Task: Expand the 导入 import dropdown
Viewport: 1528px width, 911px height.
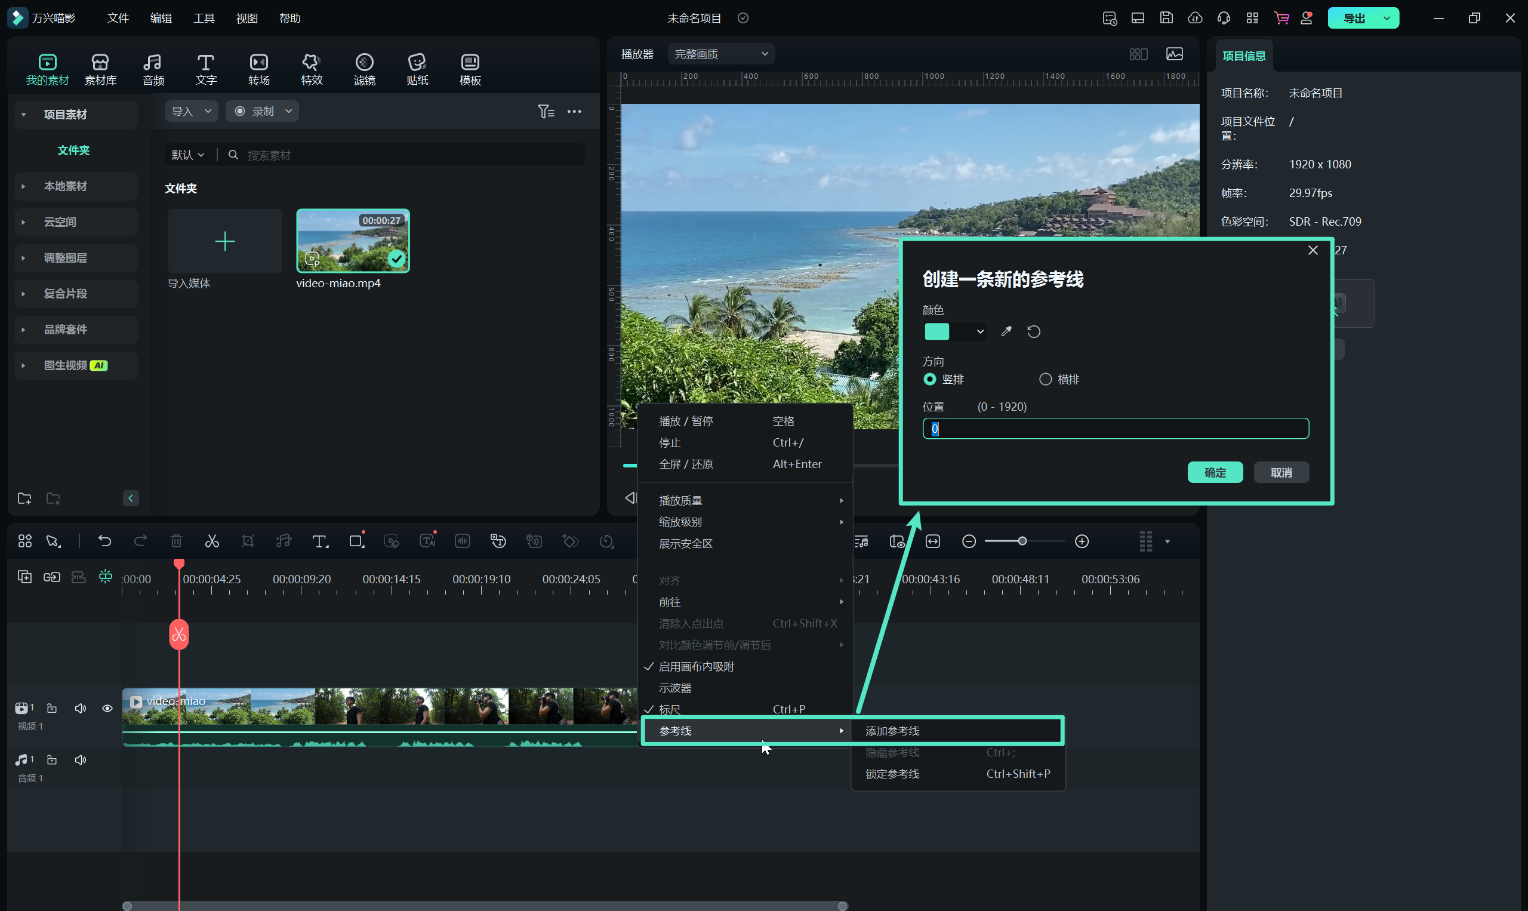Action: 191,111
